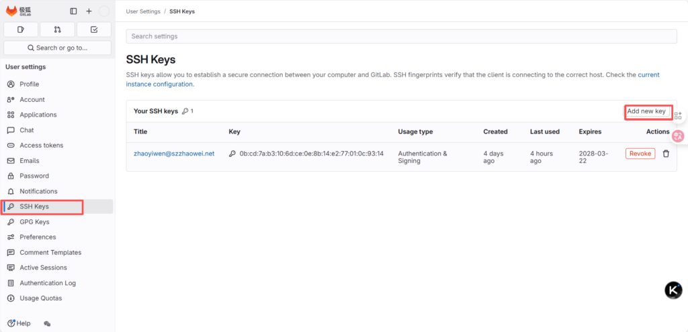
Task: Open merge requests icon button
Action: click(57, 30)
